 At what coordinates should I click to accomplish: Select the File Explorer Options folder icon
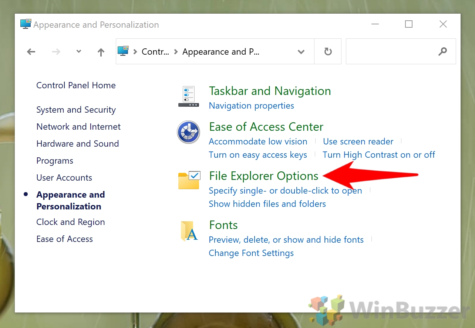click(x=189, y=180)
